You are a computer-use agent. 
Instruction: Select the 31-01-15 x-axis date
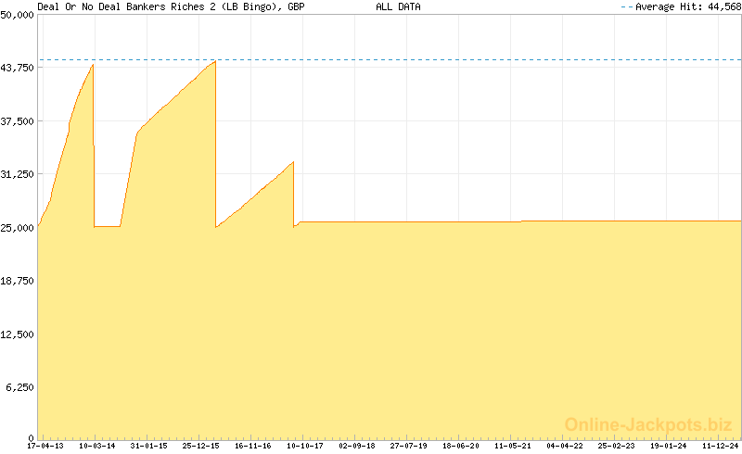[149, 446]
